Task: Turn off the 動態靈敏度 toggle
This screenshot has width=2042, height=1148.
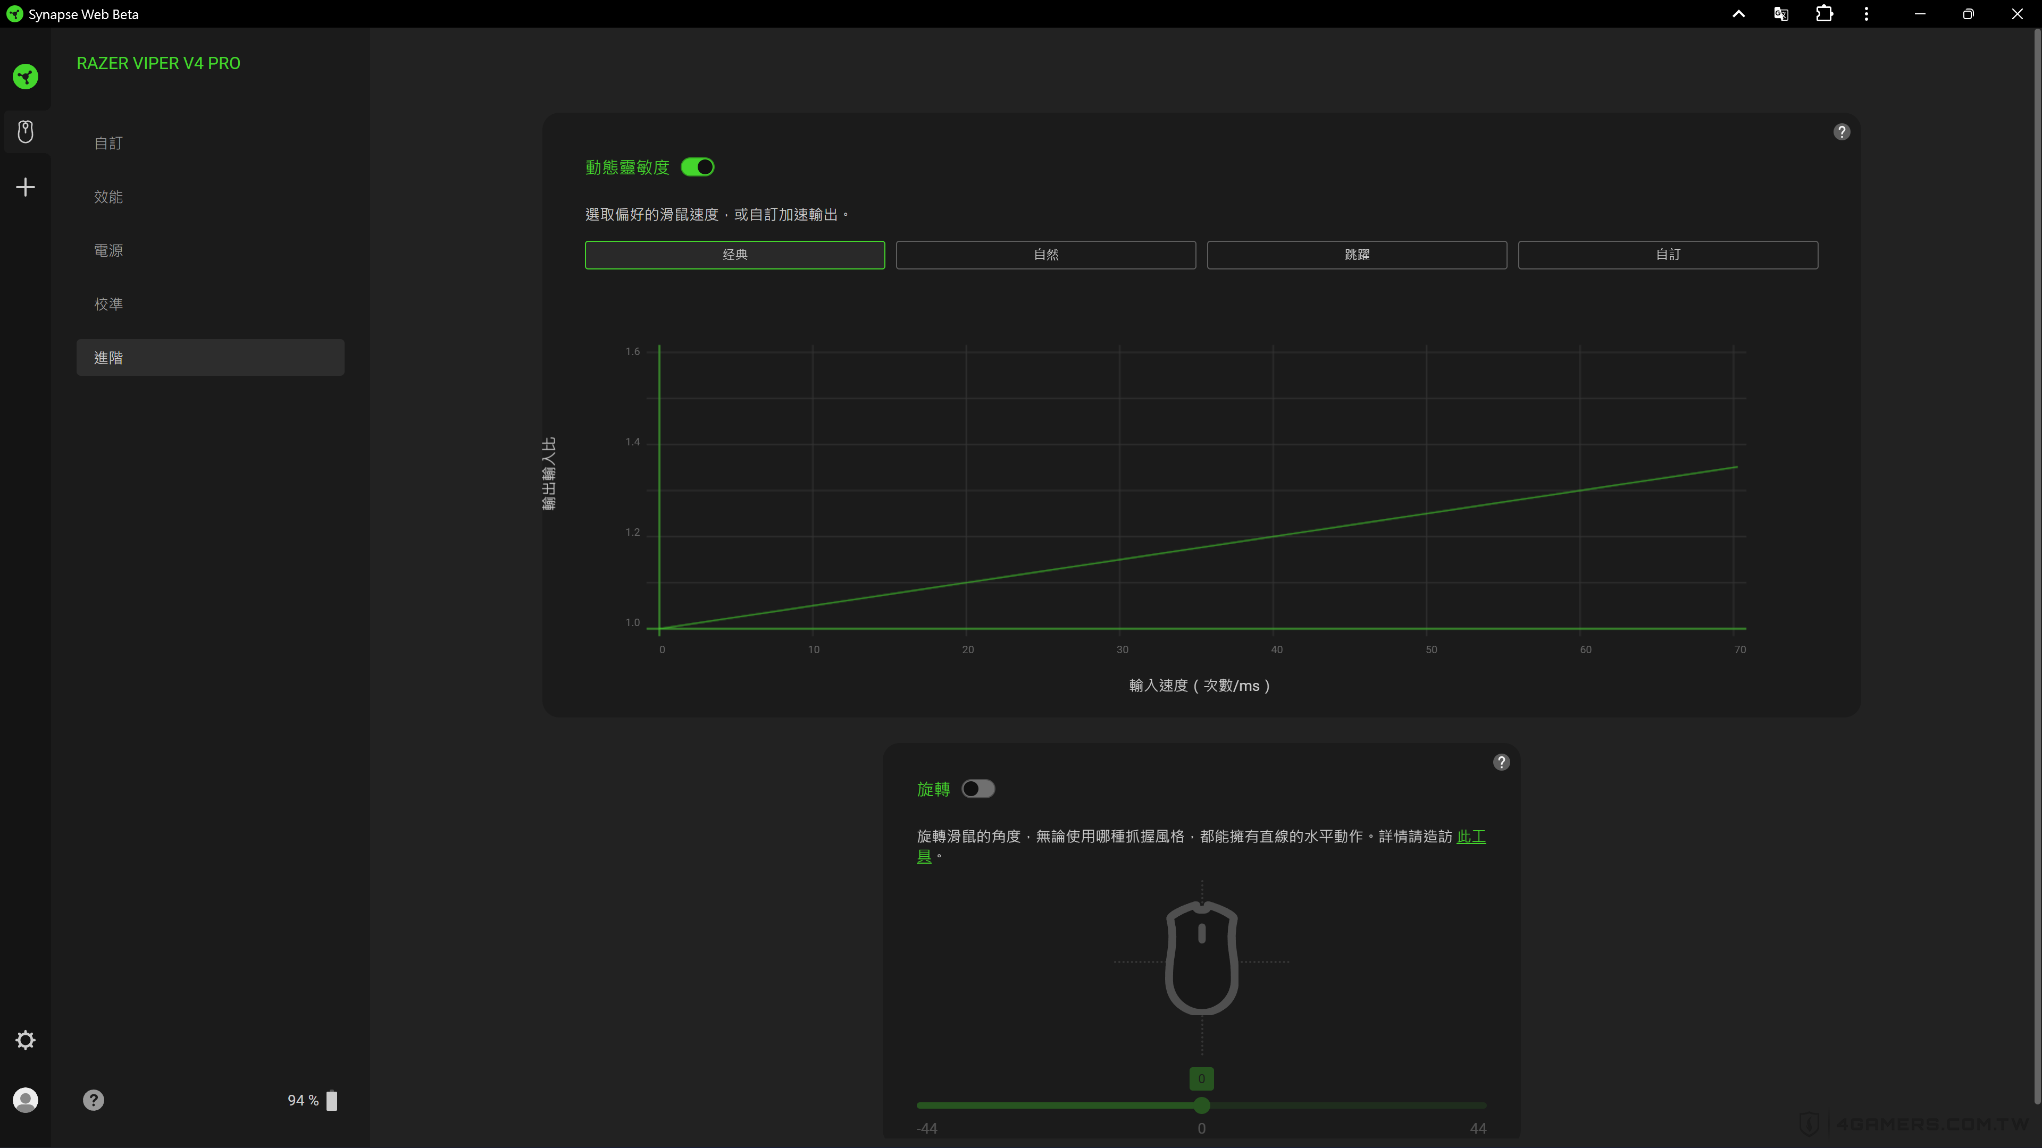Action: pyautogui.click(x=698, y=167)
